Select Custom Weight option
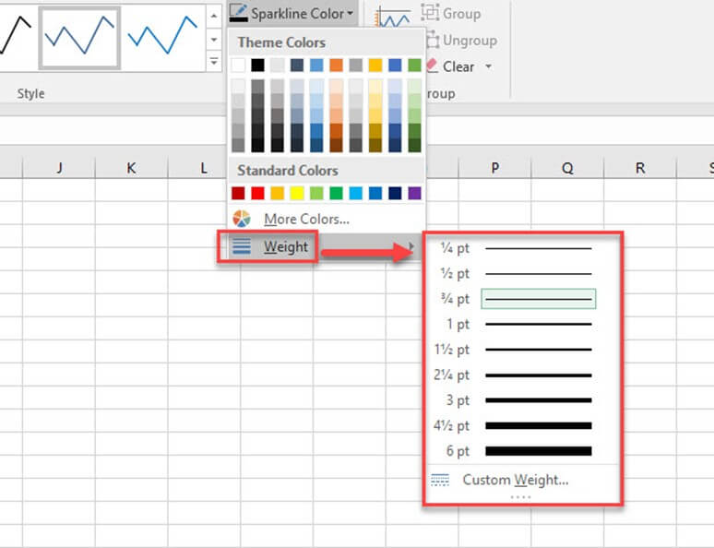This screenshot has width=714, height=548. [x=515, y=480]
